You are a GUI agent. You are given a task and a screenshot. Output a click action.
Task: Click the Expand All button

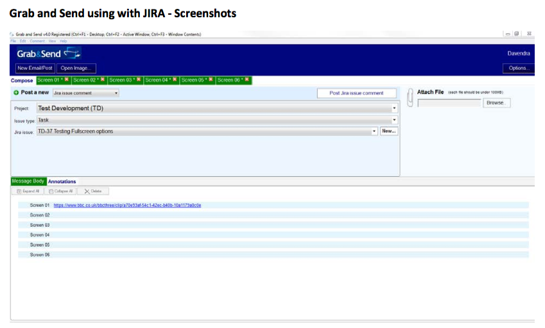click(x=28, y=191)
